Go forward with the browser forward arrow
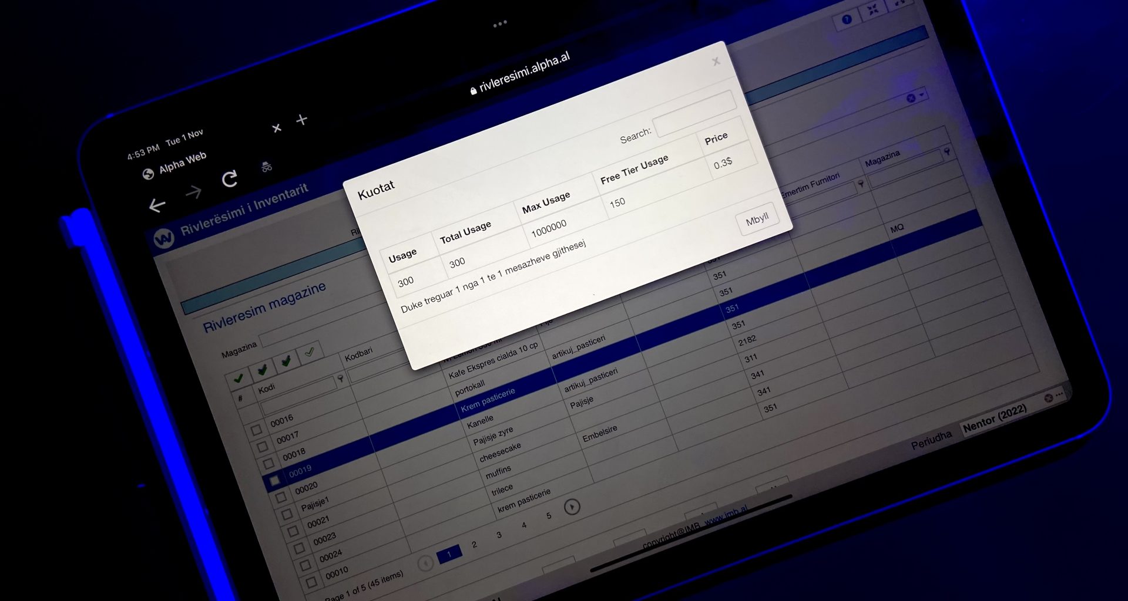The image size is (1128, 601). point(193,192)
